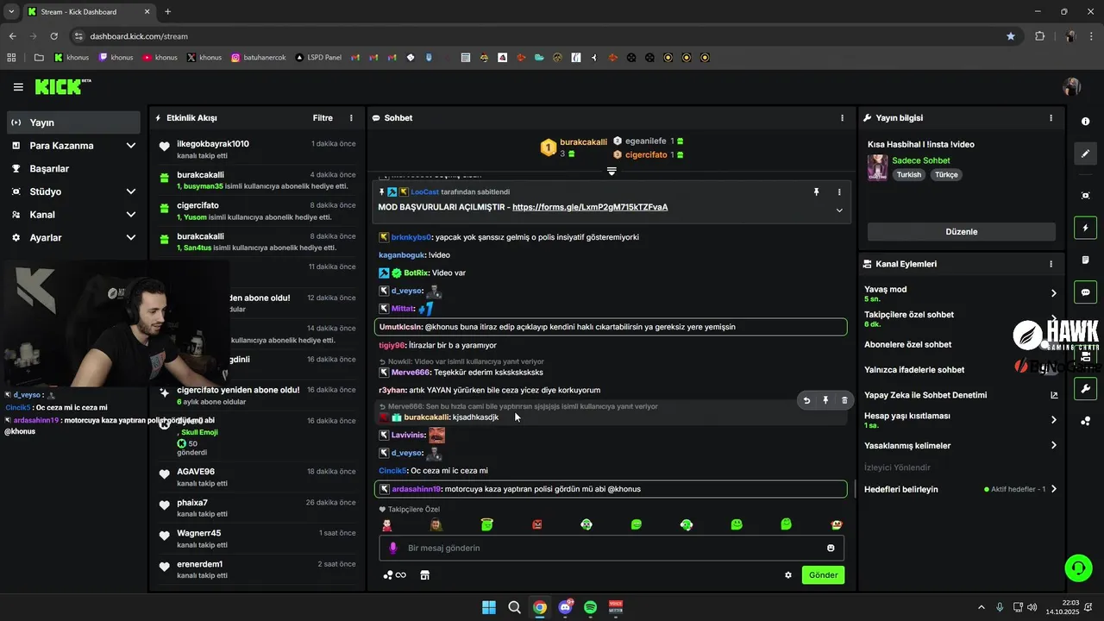Open the MOD BAŞVURULARI forms.gle link
This screenshot has height=621, width=1104.
(590, 207)
